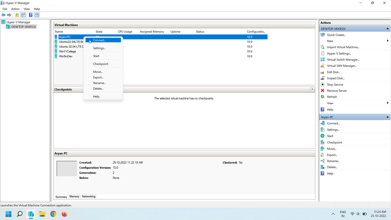The height and width of the screenshot is (220, 391).
Task: Click the Edit Disk icon
Action: (x=323, y=72)
